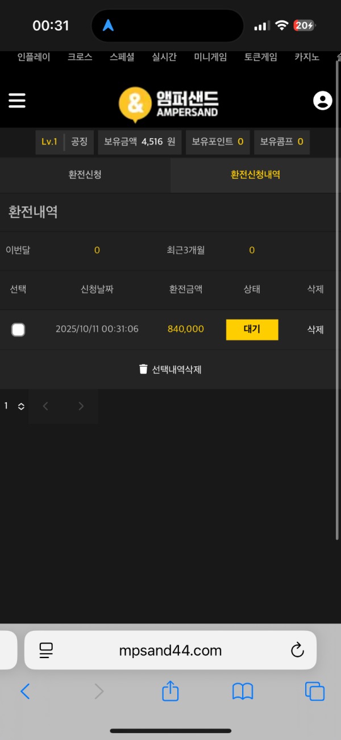
Task: Select the 환전신청내역 tab
Action: (255, 175)
